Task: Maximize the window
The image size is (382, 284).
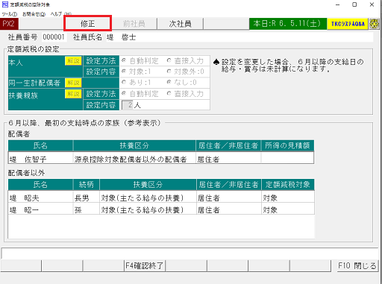Action: pyautogui.click(x=354, y=4)
